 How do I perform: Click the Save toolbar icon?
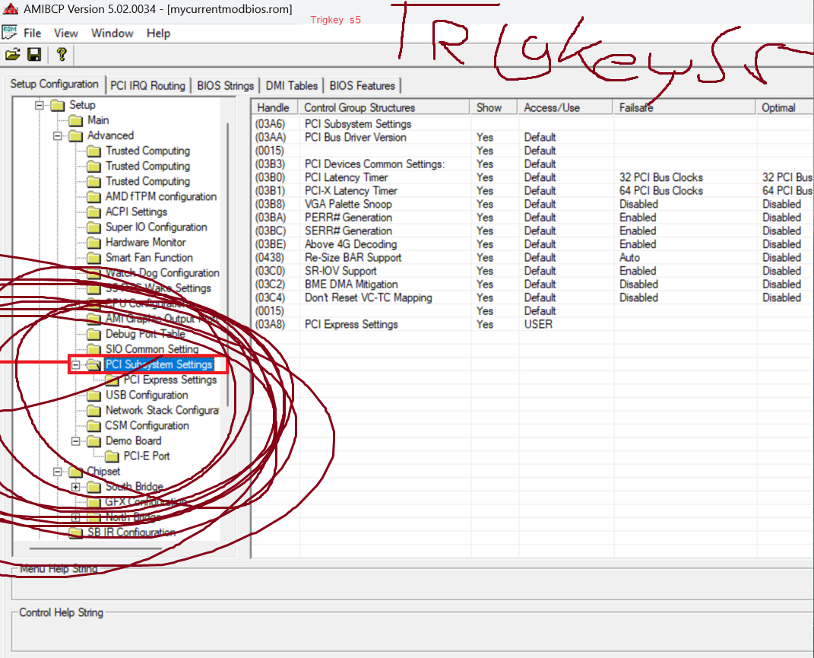34,54
